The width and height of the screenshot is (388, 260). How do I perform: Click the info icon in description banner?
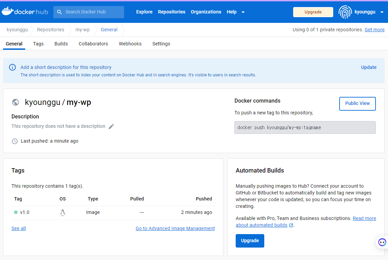pos(12,67)
